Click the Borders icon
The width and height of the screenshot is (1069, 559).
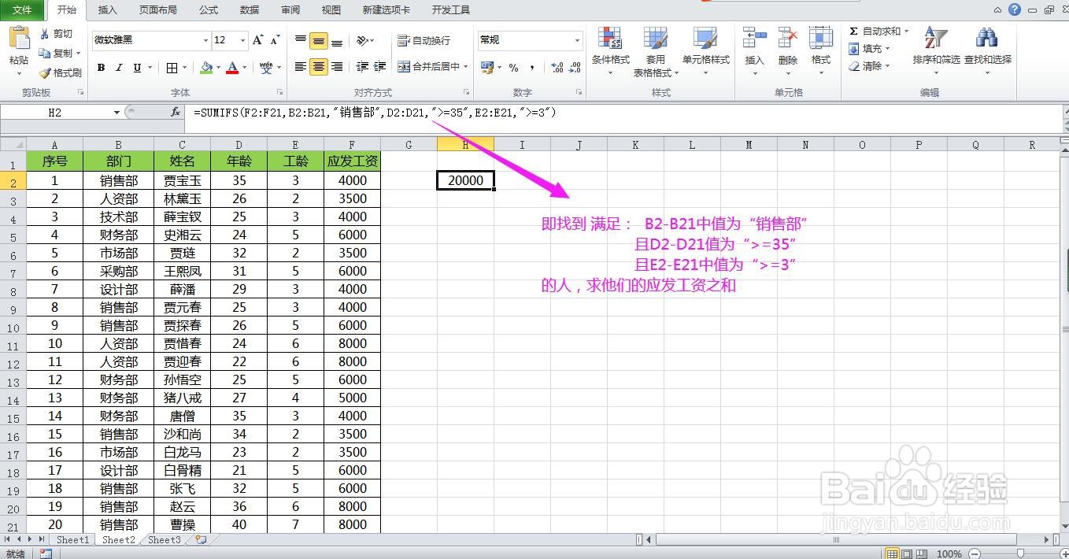[x=172, y=68]
